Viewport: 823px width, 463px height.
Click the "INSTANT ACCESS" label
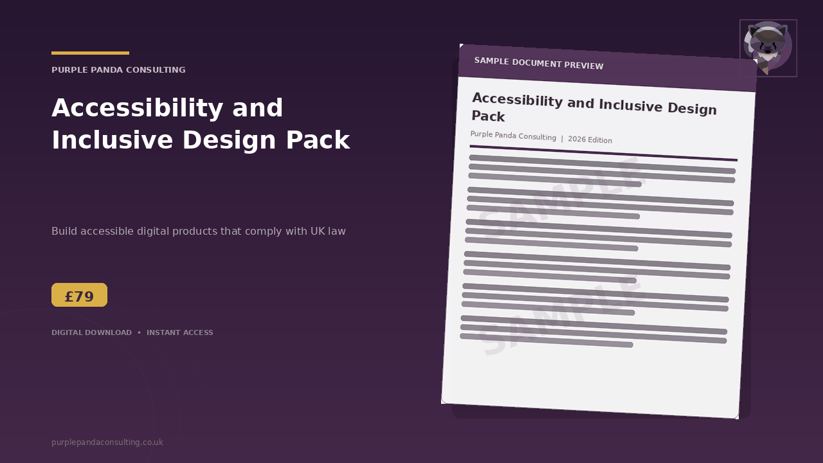click(x=180, y=333)
